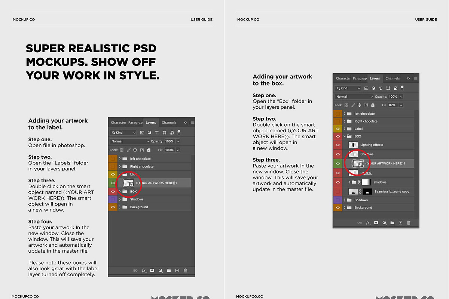Open Normal blend mode dropdown in box guide's panel

[x=354, y=97]
